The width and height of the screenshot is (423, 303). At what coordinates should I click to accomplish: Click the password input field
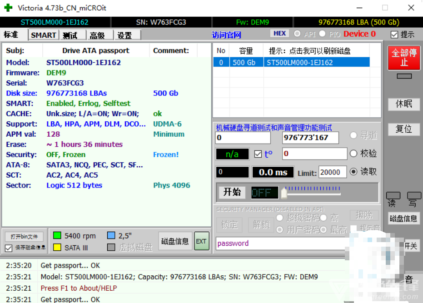pyautogui.click(x=281, y=243)
